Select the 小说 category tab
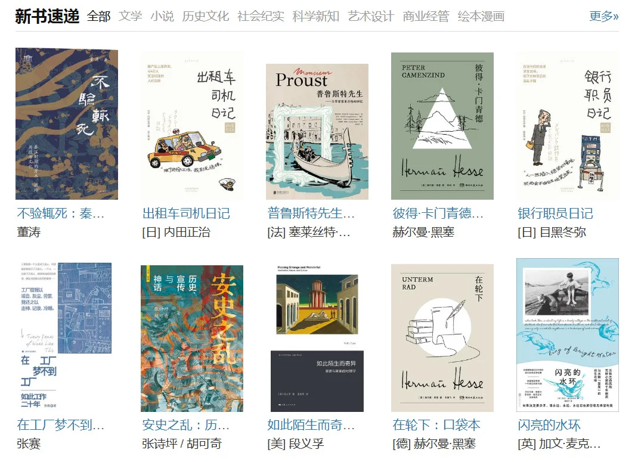Viewport: 638px width, 462px height. 162,16
